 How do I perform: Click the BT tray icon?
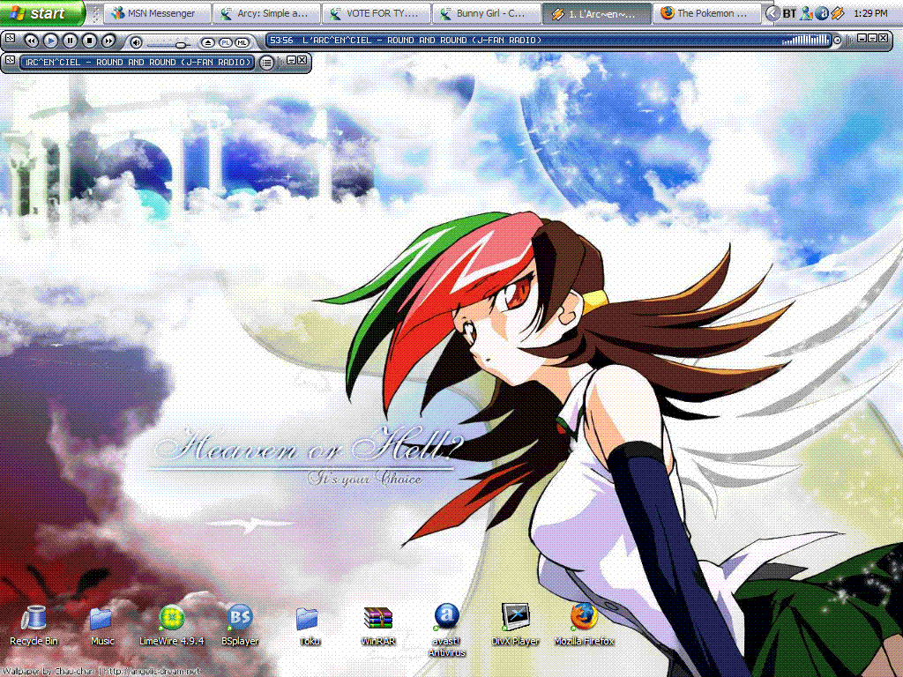[789, 13]
